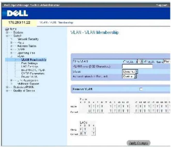Expand the Spanning Tree node
The width and height of the screenshot is (171, 147).
11,53
